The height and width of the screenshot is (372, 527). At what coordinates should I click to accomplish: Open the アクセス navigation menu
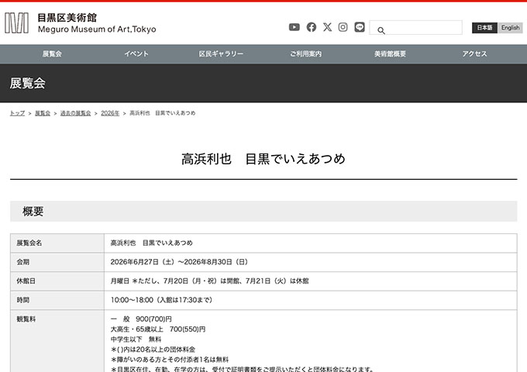click(x=474, y=53)
